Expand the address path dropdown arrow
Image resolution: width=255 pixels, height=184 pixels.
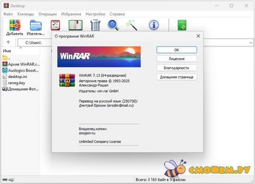point(251,43)
